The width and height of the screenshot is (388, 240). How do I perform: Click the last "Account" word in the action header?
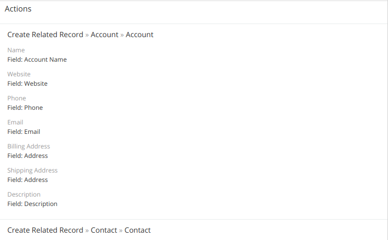(140, 35)
